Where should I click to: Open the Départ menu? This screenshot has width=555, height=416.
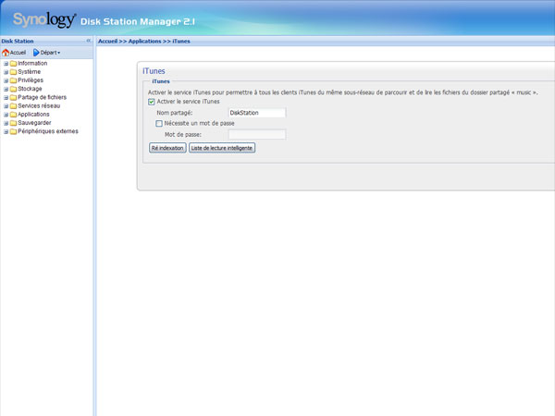(x=47, y=53)
